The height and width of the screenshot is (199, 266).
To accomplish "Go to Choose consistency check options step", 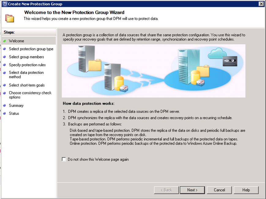I will 30,95.
